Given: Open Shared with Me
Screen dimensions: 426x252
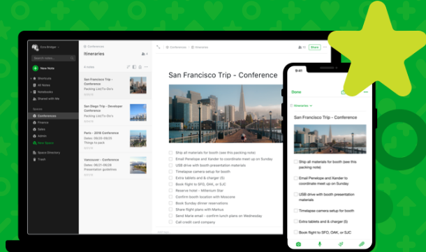Looking at the screenshot, I should click(48, 99).
